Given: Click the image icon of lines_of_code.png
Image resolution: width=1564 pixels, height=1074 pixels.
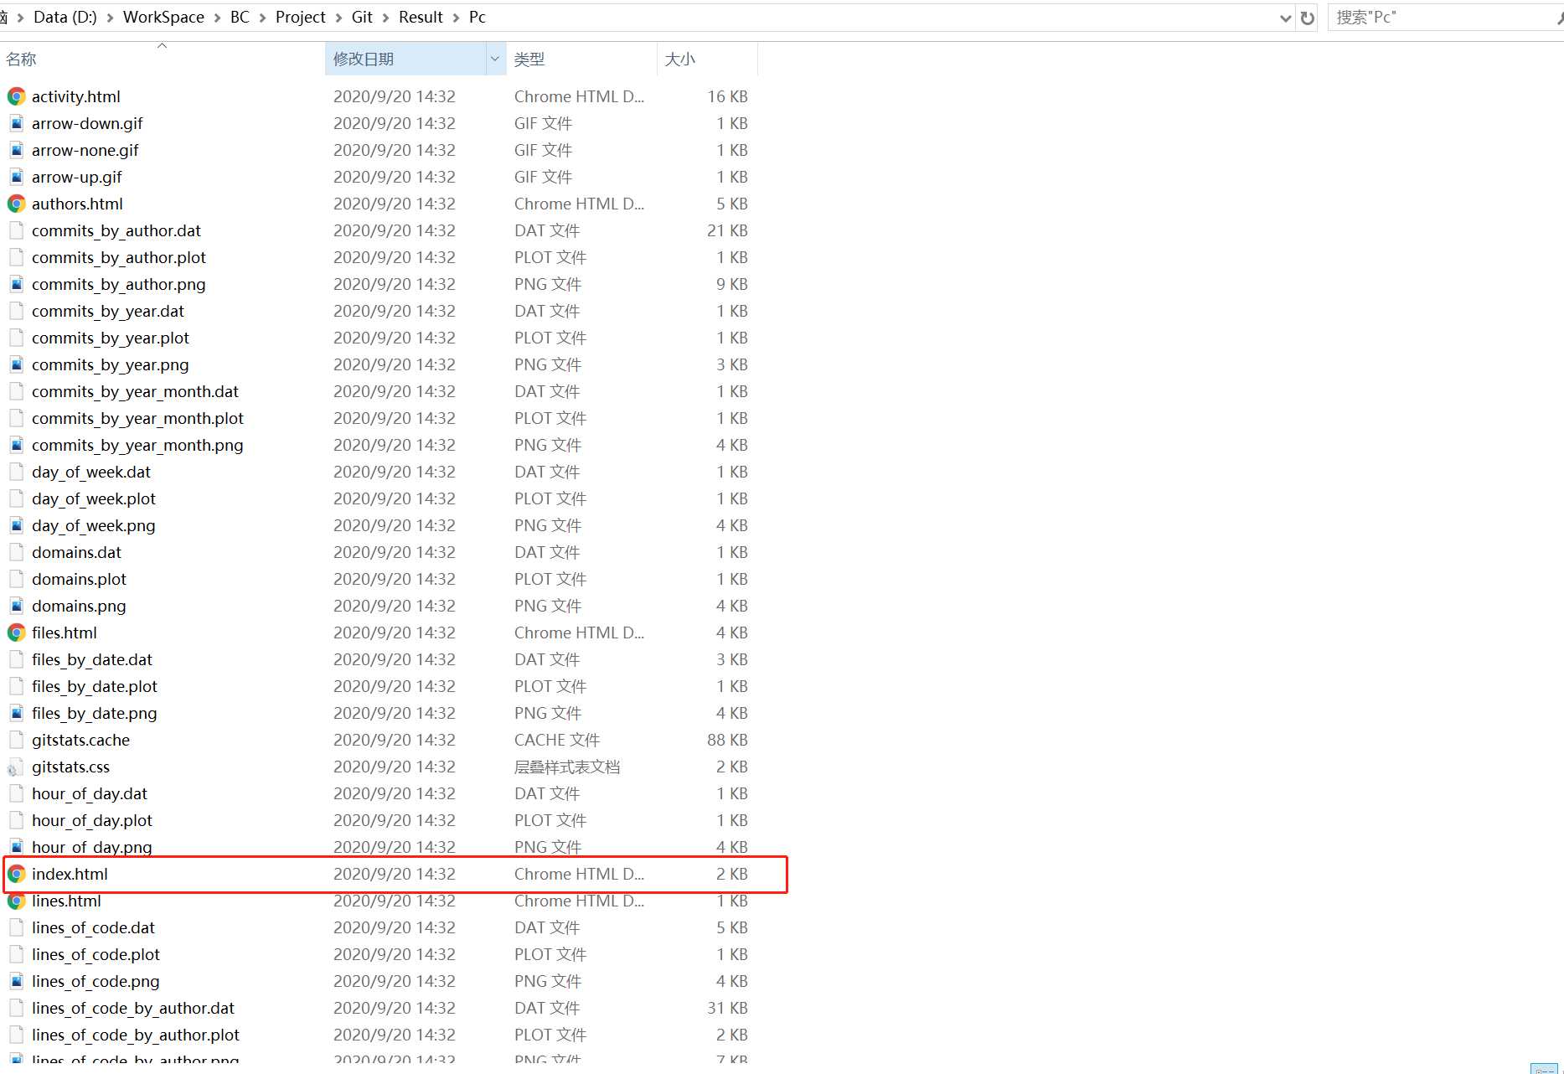Looking at the screenshot, I should 16,981.
